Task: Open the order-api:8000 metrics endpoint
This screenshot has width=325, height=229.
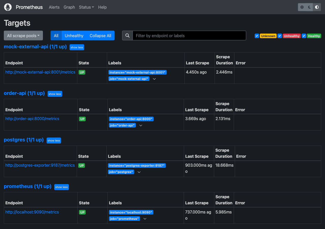Action: pyautogui.click(x=32, y=119)
